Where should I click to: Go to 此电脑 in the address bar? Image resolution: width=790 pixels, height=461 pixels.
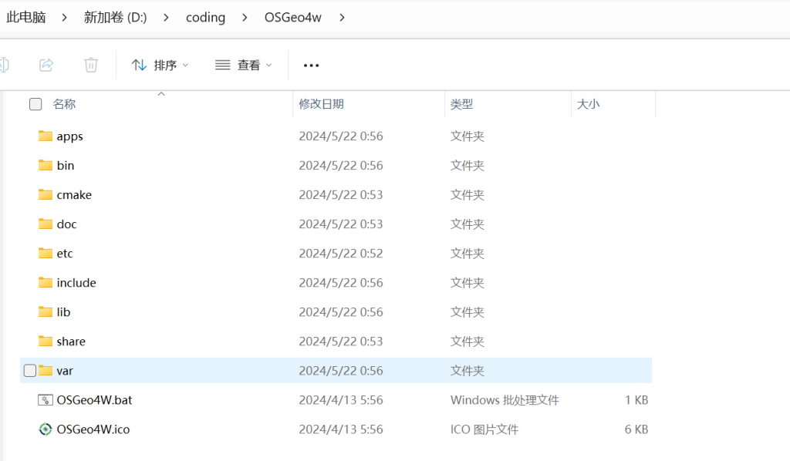[x=26, y=18]
